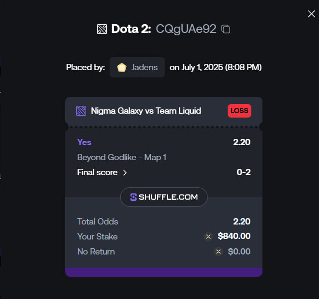Click the purple bar at ticket bottom

click(x=164, y=272)
